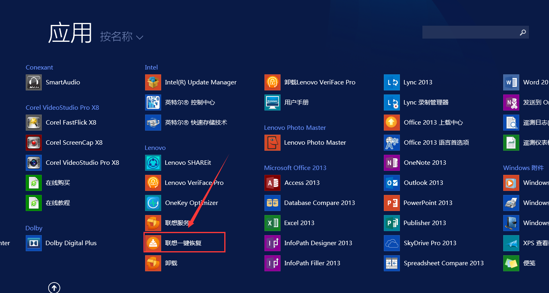Open Outlook 2013 icon
Viewport: 549px width, 293px height.
tap(392, 183)
